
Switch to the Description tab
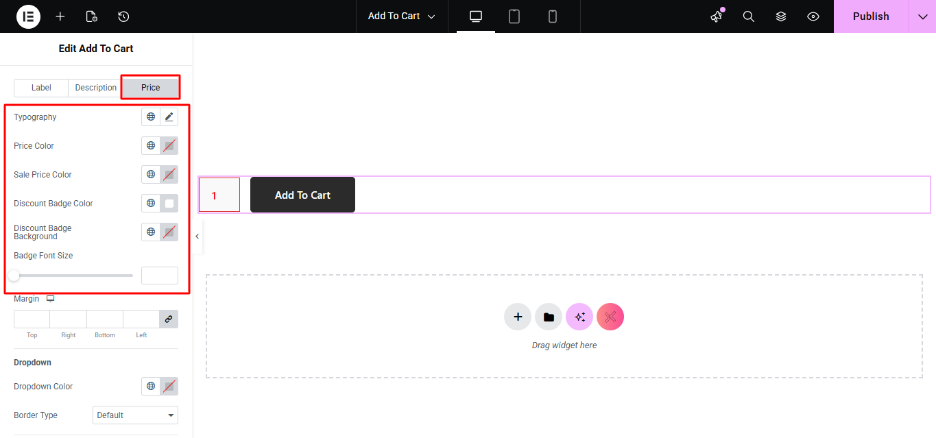click(95, 88)
